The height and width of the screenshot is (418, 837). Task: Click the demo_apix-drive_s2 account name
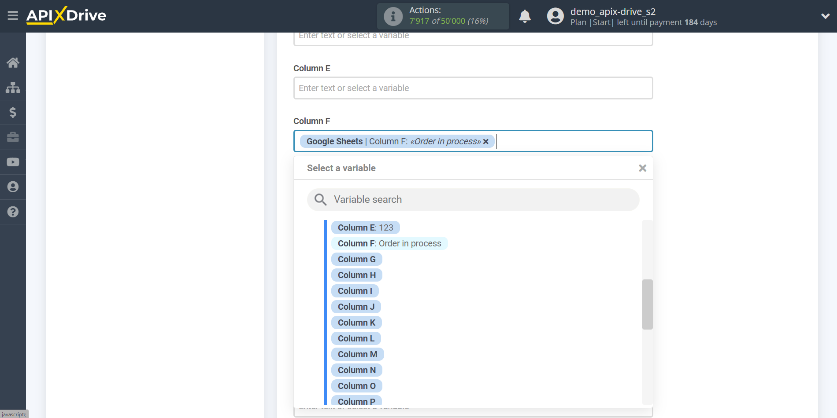[613, 11]
